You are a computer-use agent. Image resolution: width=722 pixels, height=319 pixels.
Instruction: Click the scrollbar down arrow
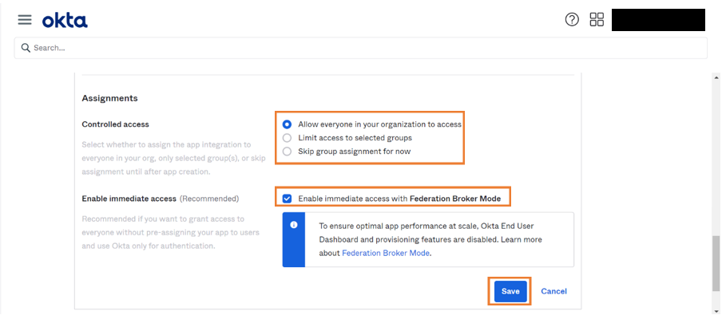[x=716, y=311]
